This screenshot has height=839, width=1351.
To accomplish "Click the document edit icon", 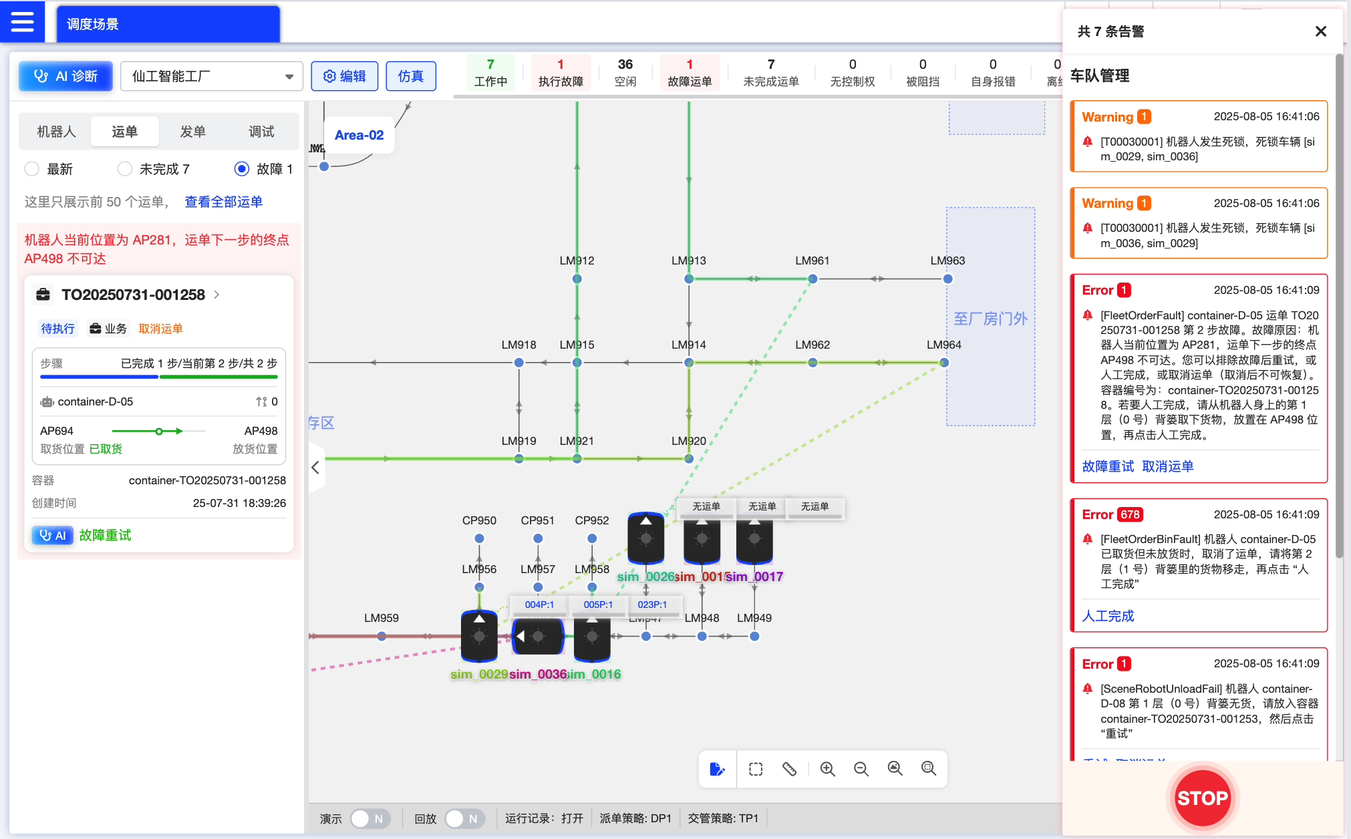I will click(717, 769).
